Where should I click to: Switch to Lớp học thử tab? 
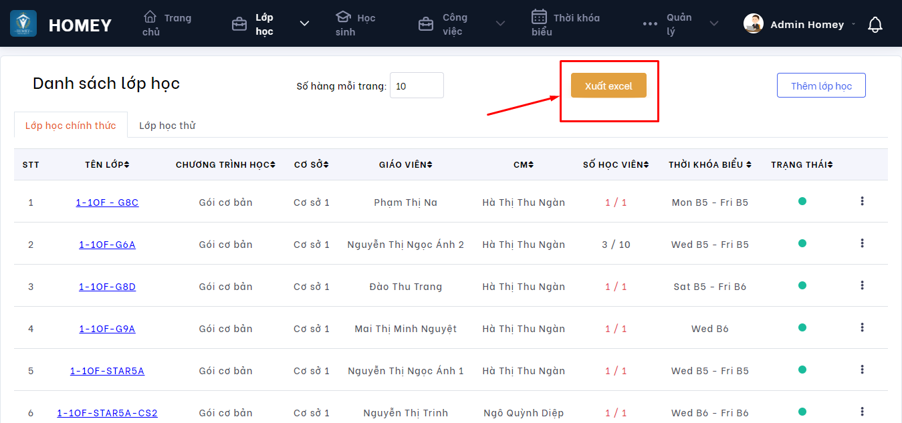coord(167,126)
